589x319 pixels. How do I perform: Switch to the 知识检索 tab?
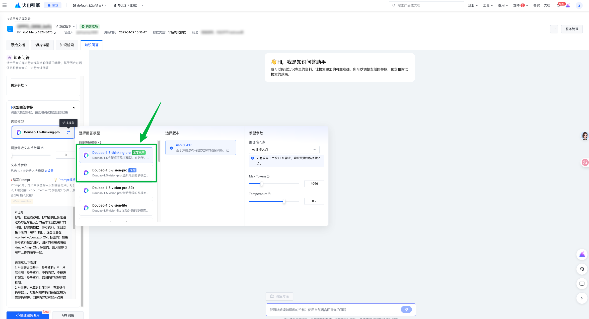pos(67,45)
